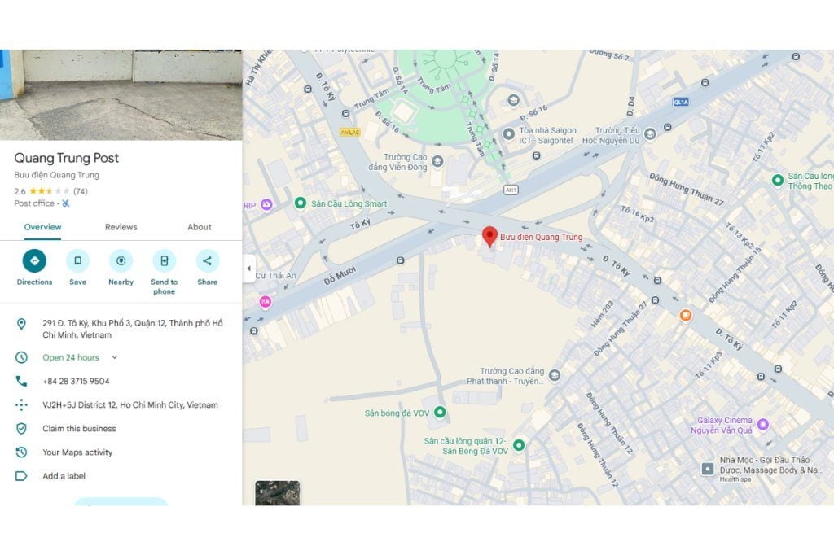834x555 pixels.
Task: Share this place
Action: [x=207, y=261]
